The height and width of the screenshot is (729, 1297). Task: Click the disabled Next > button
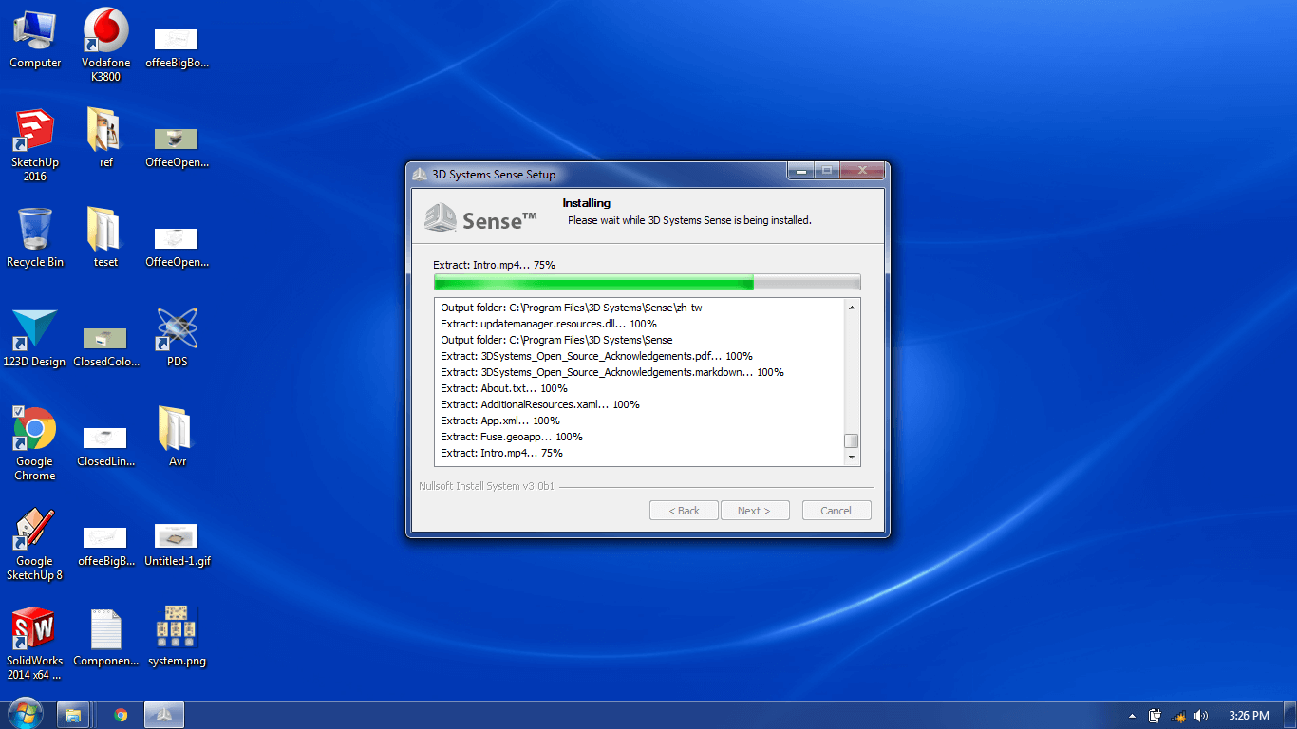click(755, 511)
